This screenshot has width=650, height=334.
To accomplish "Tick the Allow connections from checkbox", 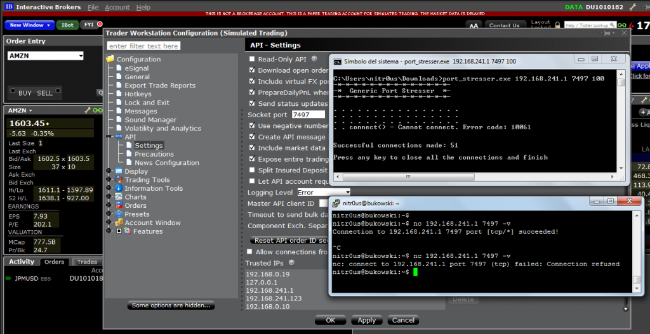I will (x=249, y=252).
